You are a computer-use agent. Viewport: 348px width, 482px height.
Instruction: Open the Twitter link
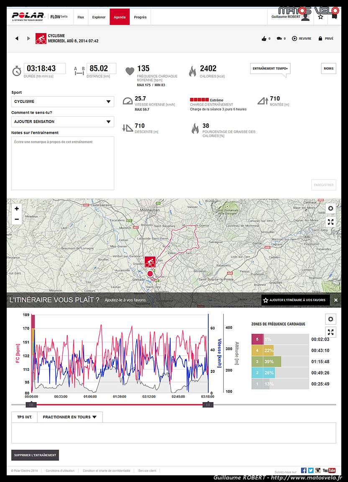coord(311,470)
